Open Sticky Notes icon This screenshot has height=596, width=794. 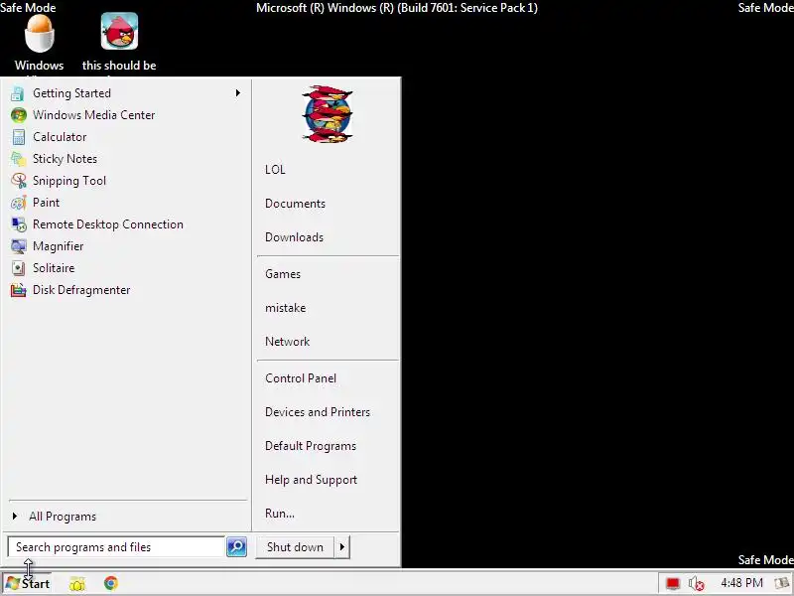click(x=18, y=159)
